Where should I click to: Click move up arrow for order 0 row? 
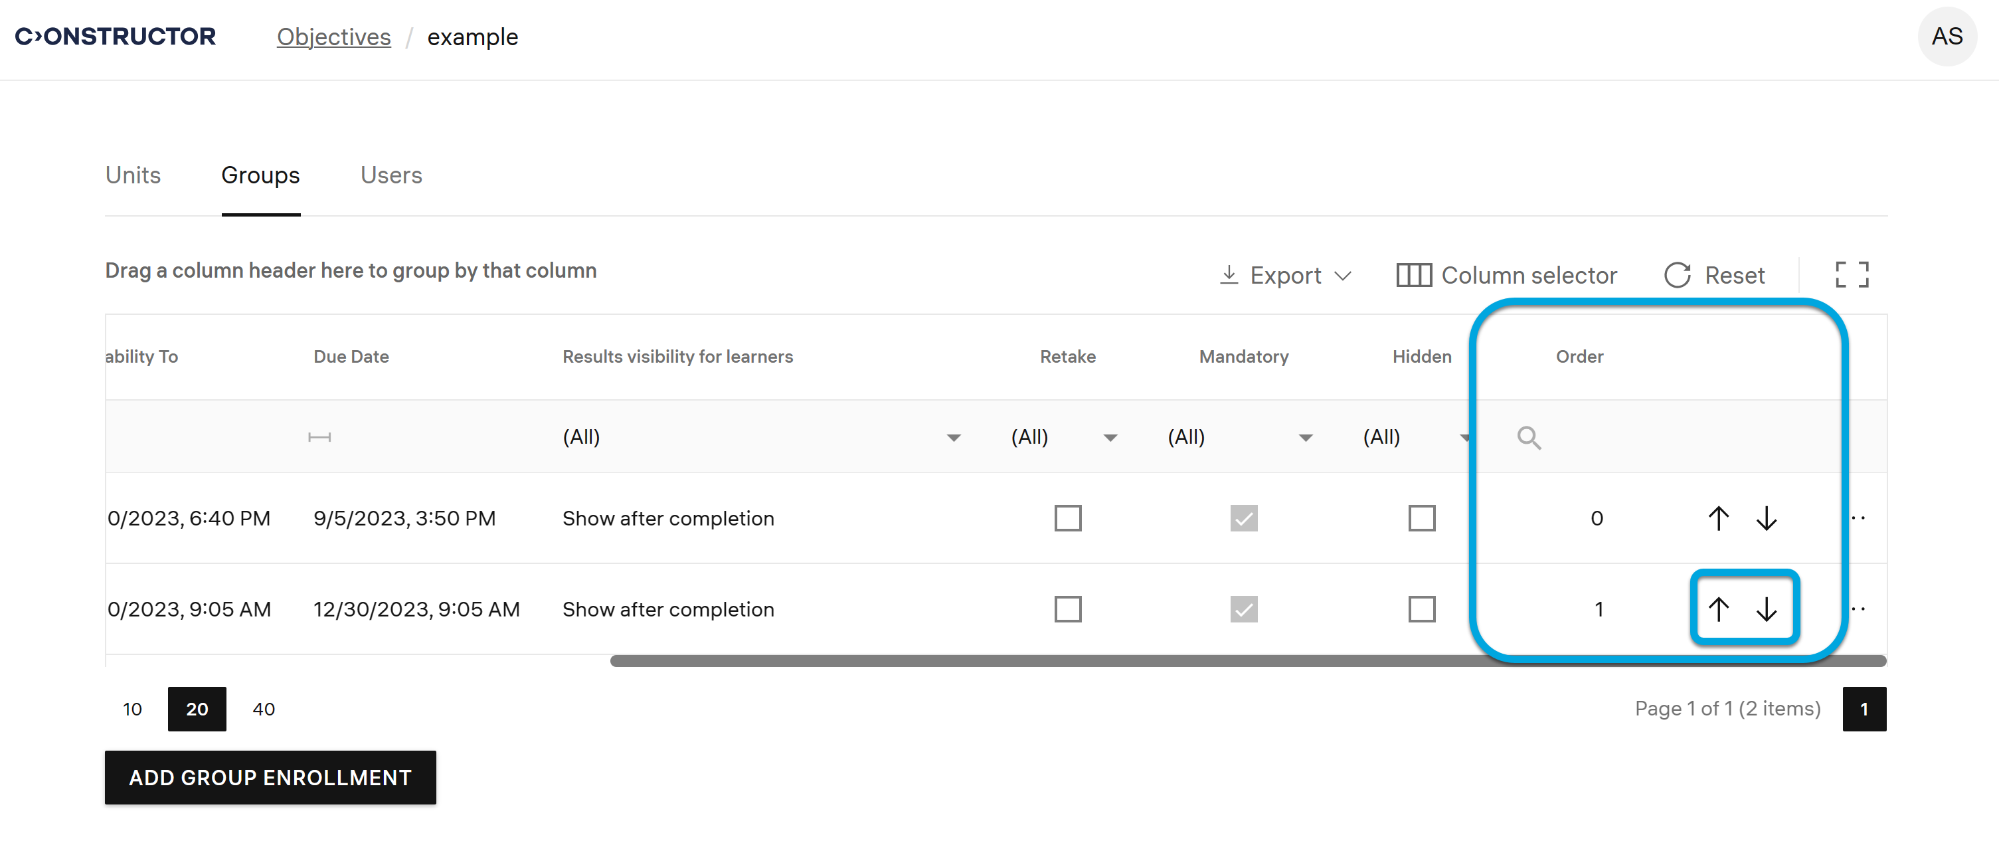click(1718, 518)
